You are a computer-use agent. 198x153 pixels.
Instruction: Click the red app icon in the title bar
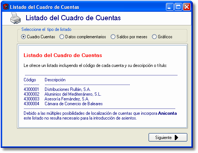(6, 7)
